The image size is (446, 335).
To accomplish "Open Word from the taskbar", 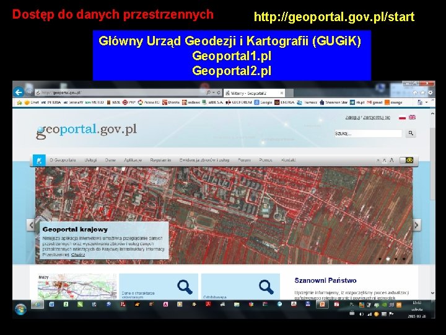I will pos(51,305).
